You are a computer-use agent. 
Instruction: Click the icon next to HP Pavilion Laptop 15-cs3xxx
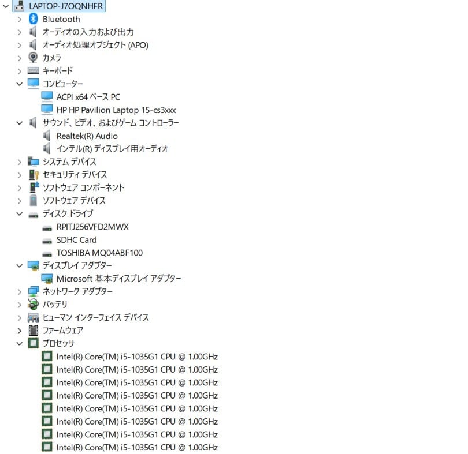[47, 110]
